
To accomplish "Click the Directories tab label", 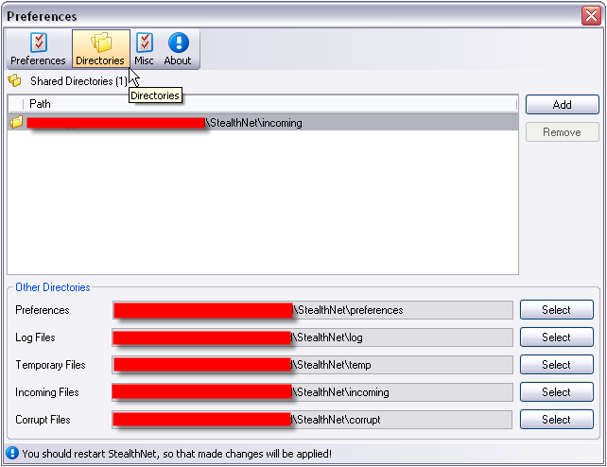I will tap(100, 61).
